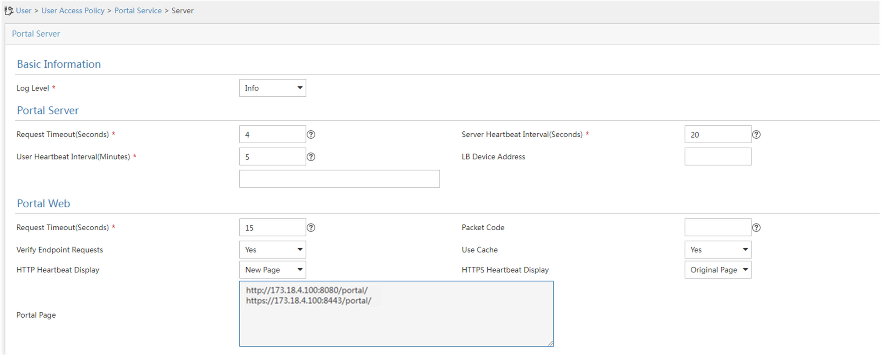
Task: Click LB Device Address field
Action: click(718, 157)
